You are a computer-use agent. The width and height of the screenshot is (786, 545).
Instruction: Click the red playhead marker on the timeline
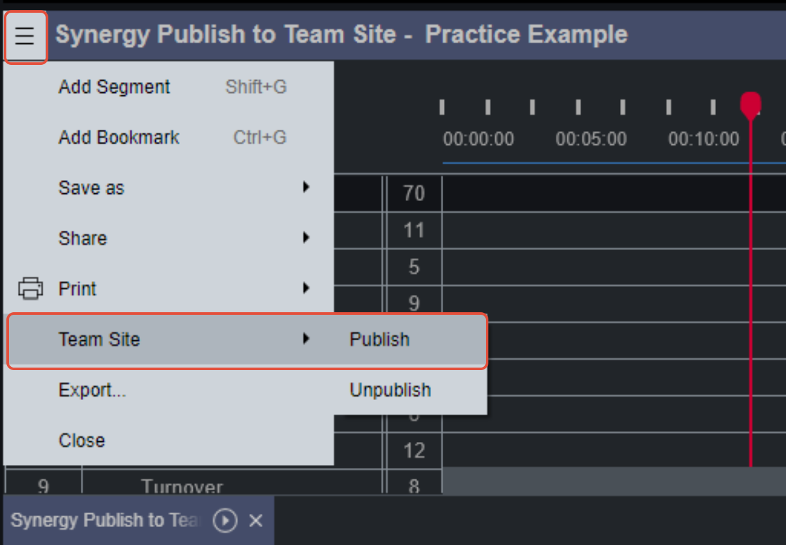pyautogui.click(x=751, y=105)
